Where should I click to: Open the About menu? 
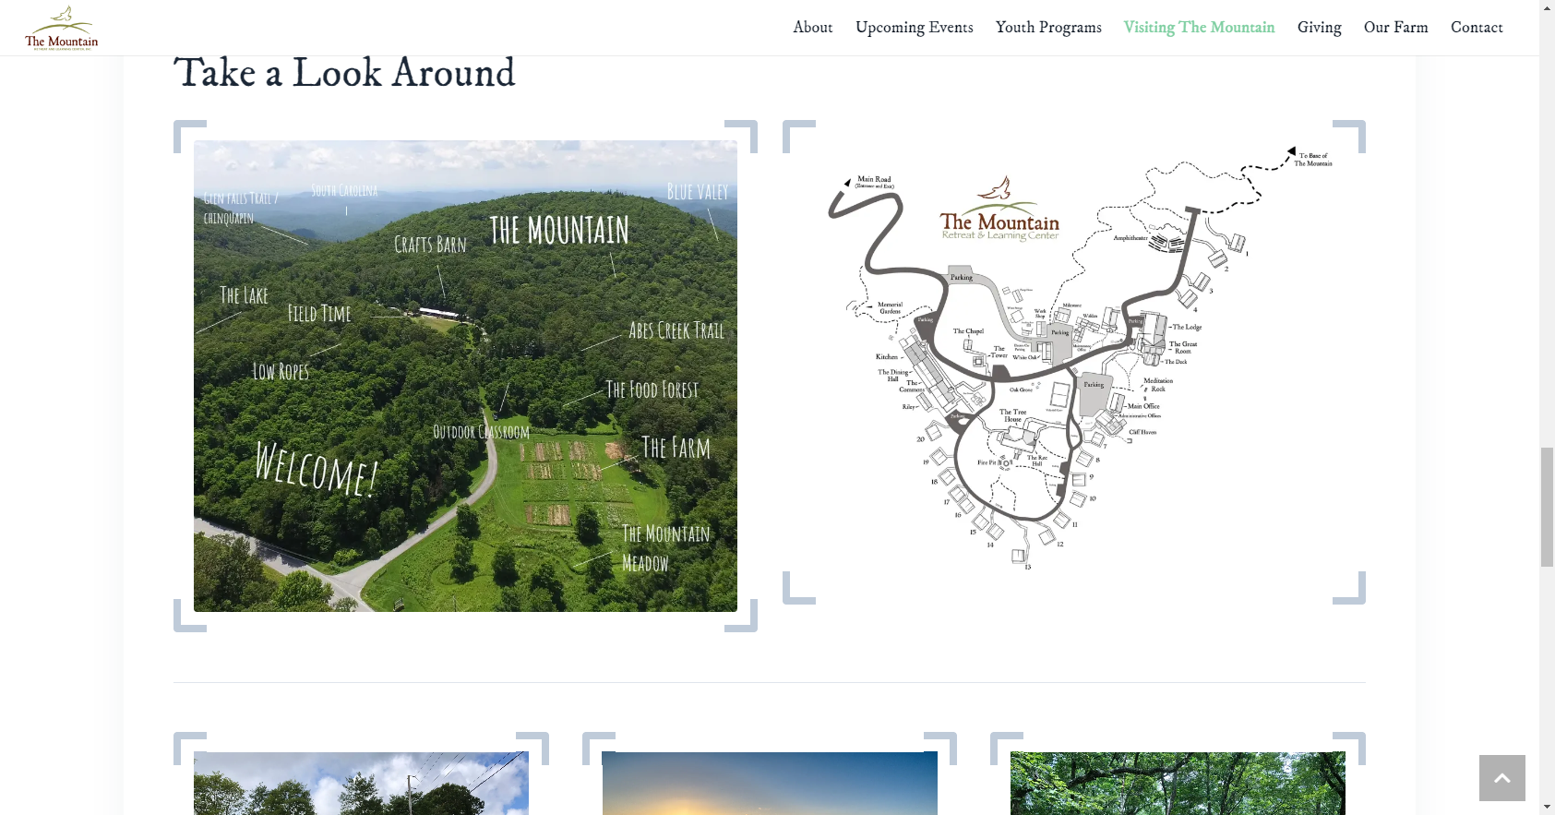coord(813,28)
